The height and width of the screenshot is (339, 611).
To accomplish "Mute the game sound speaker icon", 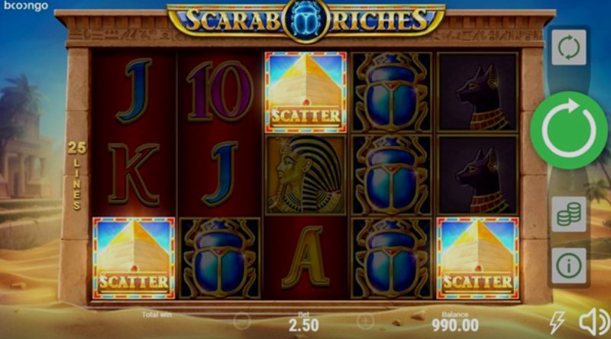I will tap(594, 321).
